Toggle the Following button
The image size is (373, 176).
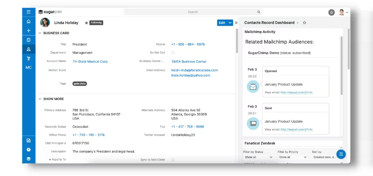96,23
